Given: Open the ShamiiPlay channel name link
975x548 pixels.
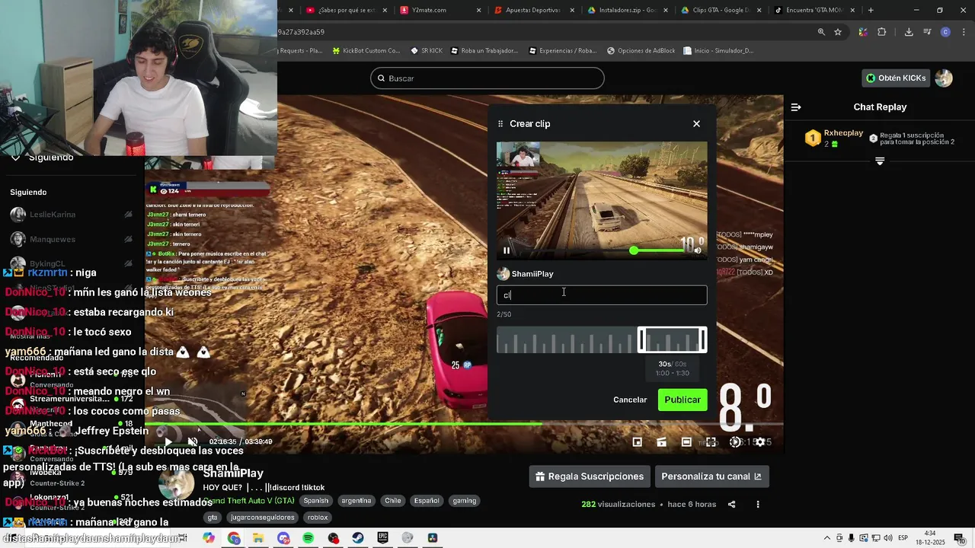Looking at the screenshot, I should click(233, 473).
